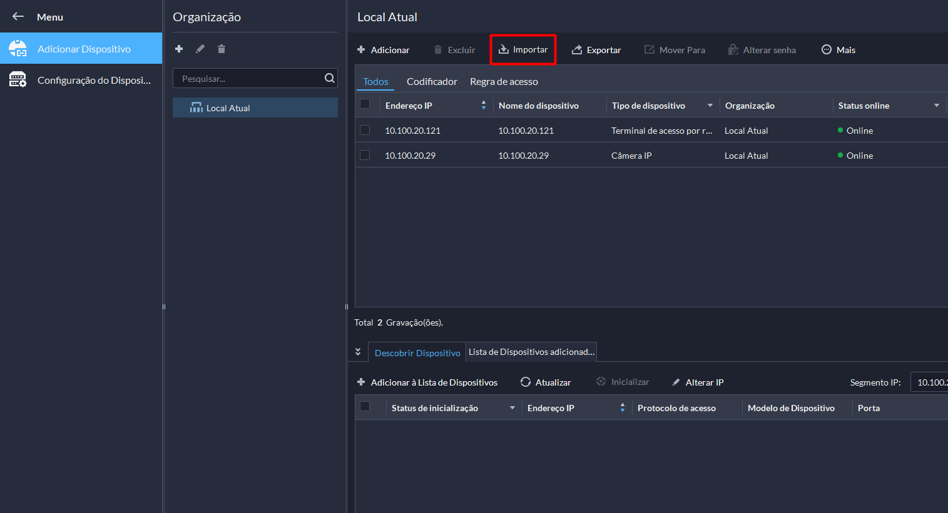
Task: Click the Adicionar button in top toolbar
Action: tap(384, 50)
